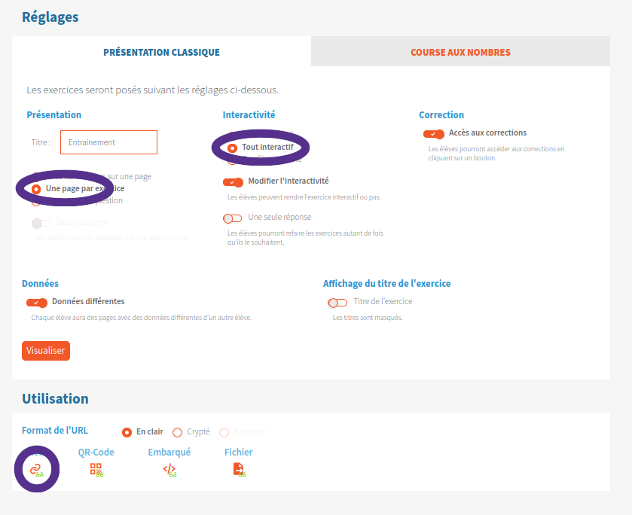Select the exercises 'sur une page' option
This screenshot has width=632, height=515.
[x=36, y=175]
